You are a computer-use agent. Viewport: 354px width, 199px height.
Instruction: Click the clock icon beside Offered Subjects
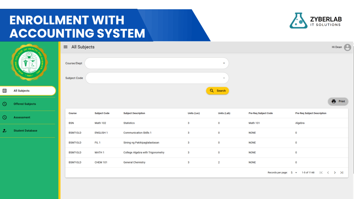(5, 104)
